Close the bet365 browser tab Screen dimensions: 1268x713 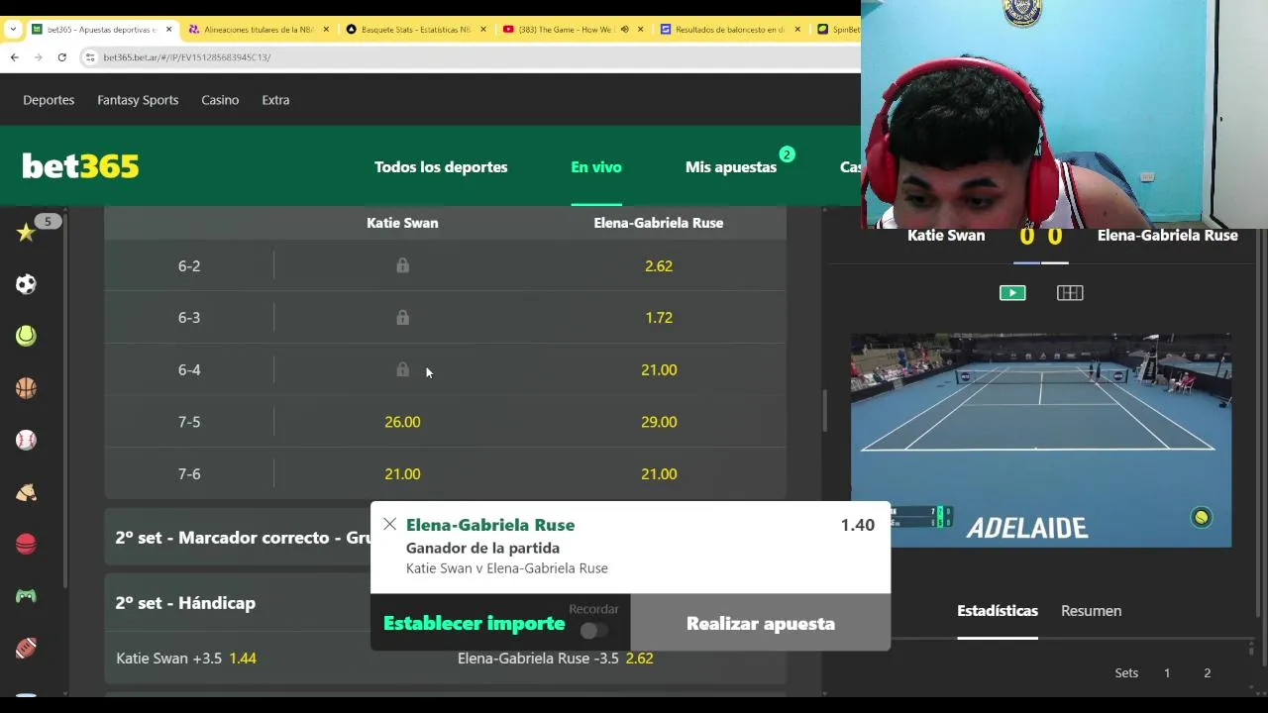point(168,30)
